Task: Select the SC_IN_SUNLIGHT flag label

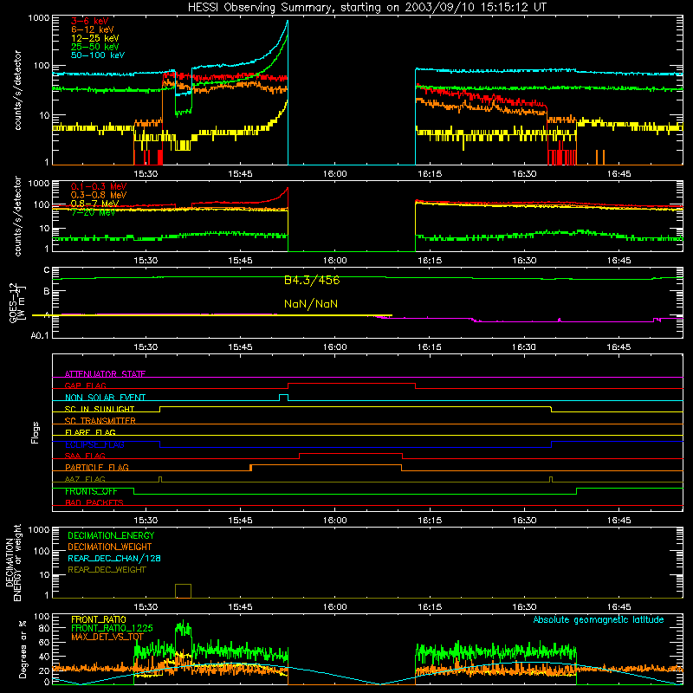Action: (x=100, y=409)
